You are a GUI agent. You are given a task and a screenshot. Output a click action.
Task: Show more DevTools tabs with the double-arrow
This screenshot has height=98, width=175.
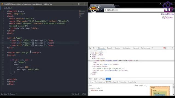153,48
